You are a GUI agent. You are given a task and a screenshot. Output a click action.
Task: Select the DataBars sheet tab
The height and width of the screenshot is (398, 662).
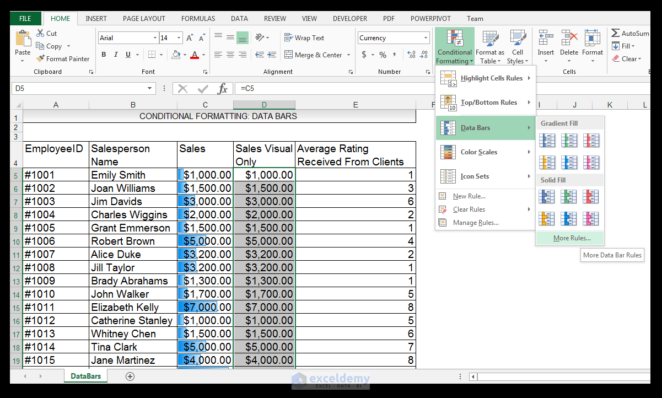point(85,376)
